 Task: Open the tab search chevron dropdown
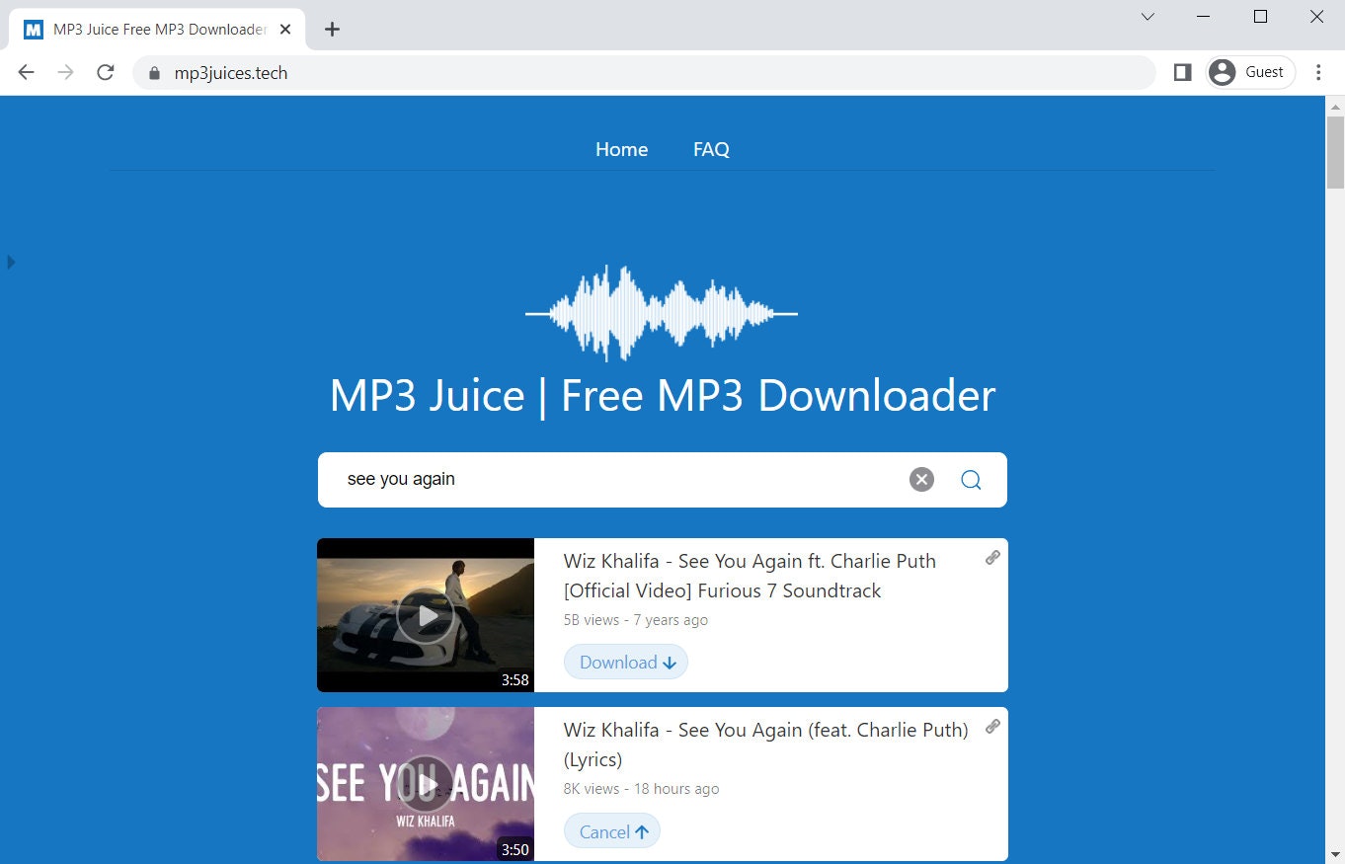pyautogui.click(x=1147, y=17)
